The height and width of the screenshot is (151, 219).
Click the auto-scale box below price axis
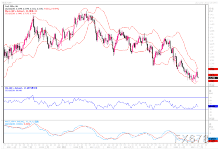[x=212, y=85]
